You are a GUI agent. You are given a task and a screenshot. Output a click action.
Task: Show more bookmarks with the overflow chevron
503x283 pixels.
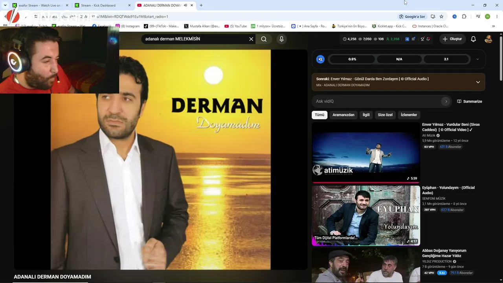[494, 26]
